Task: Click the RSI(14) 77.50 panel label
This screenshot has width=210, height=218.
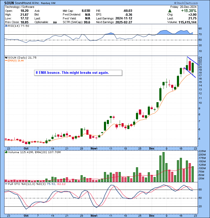Action: click(19, 26)
